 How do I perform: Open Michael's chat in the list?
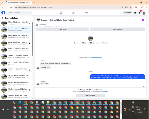pyautogui.click(x=16, y=83)
